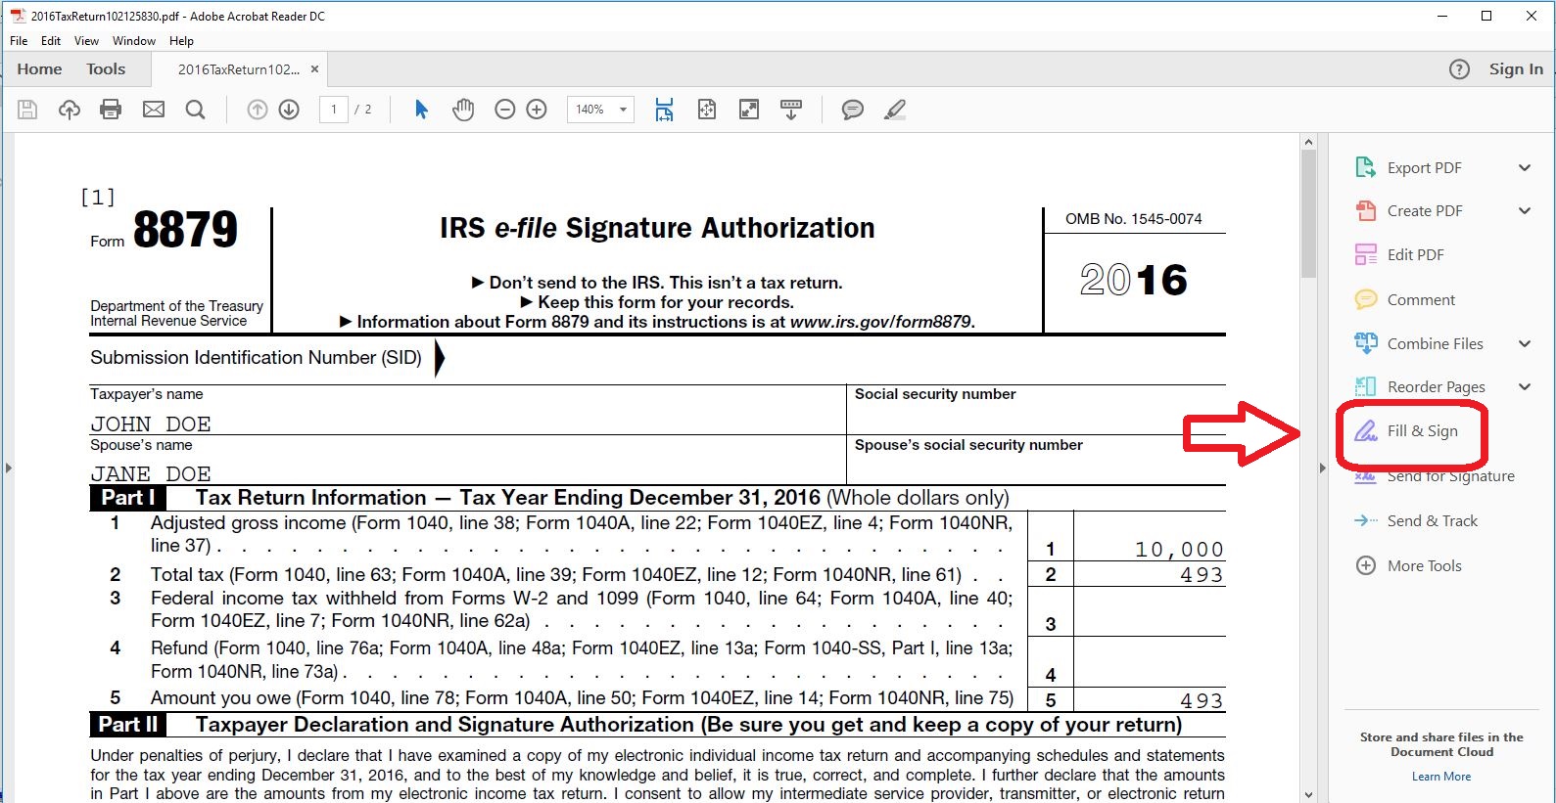Viewport: 1556px width, 803px height.
Task: Click the upload to cloud icon
Action: coord(70,110)
